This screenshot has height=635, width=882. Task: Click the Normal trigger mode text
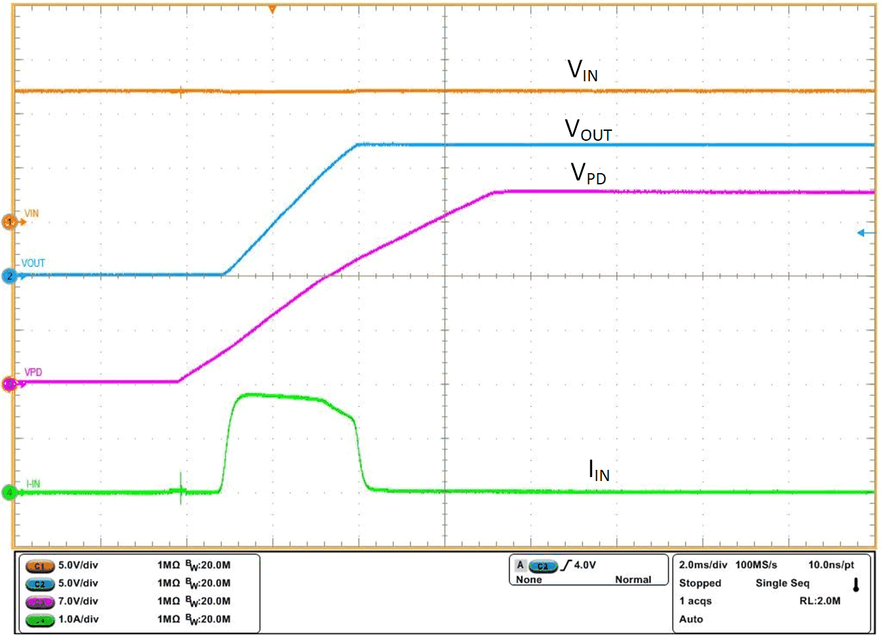[633, 579]
